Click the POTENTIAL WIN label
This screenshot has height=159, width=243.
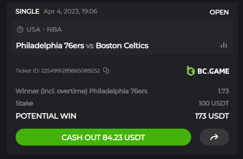[46, 116]
